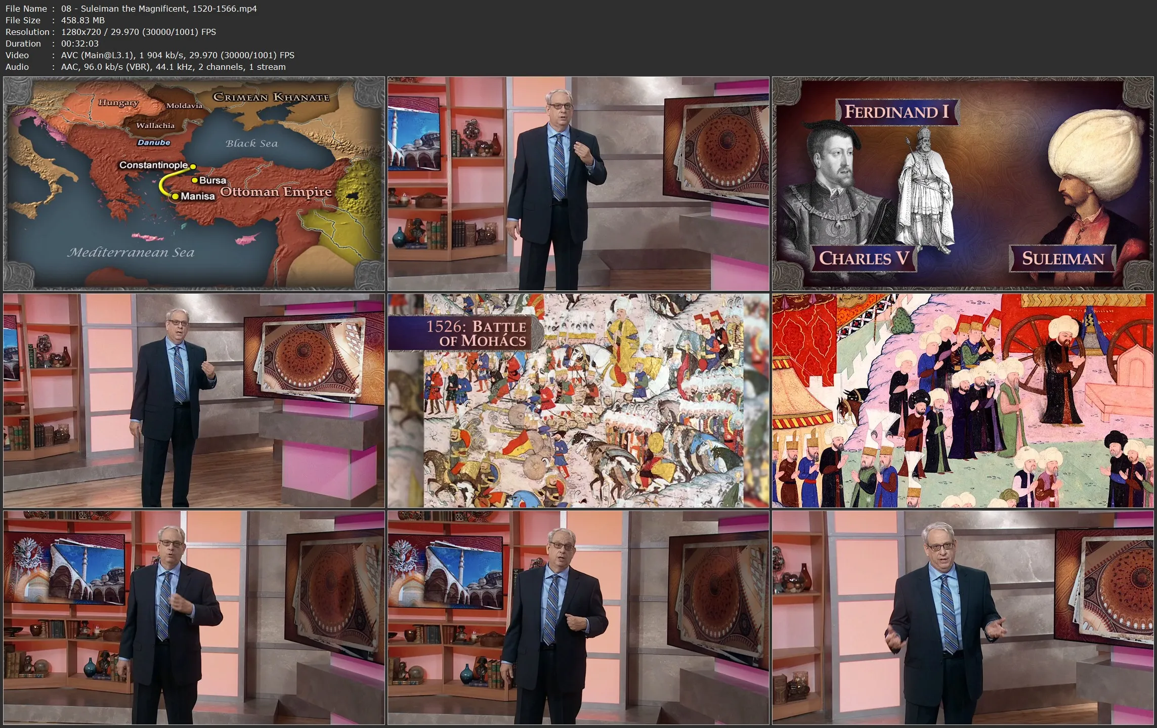Click the File Size 458.83 MB line
The width and height of the screenshot is (1157, 728).
tap(82, 20)
